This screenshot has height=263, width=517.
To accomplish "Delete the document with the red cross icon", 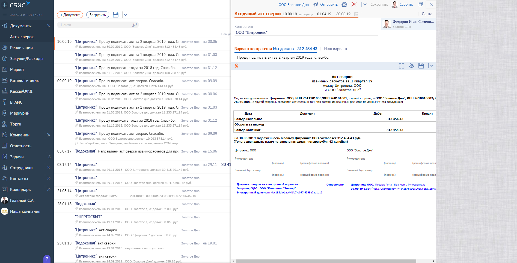I will coord(354,4).
